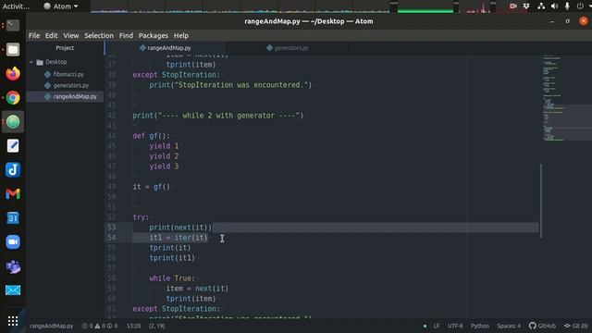Viewport: 592px width, 333px height.
Task: Open generators.py in the project tree
Action: [71, 86]
